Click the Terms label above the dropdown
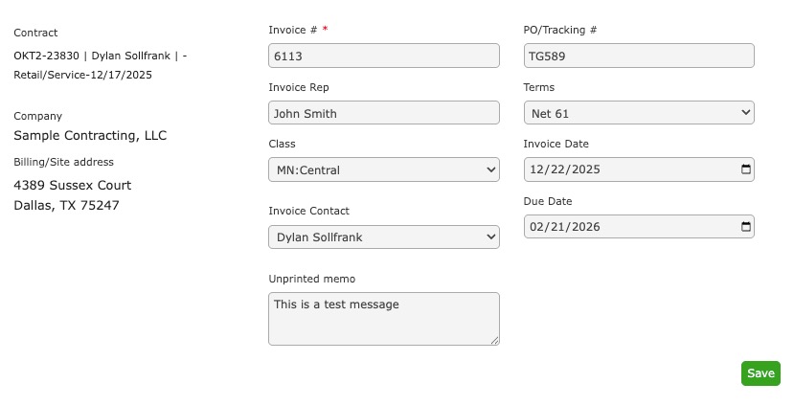The height and width of the screenshot is (406, 794). click(539, 87)
